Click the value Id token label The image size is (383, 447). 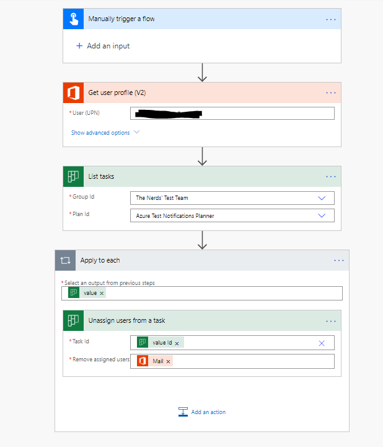tap(162, 343)
